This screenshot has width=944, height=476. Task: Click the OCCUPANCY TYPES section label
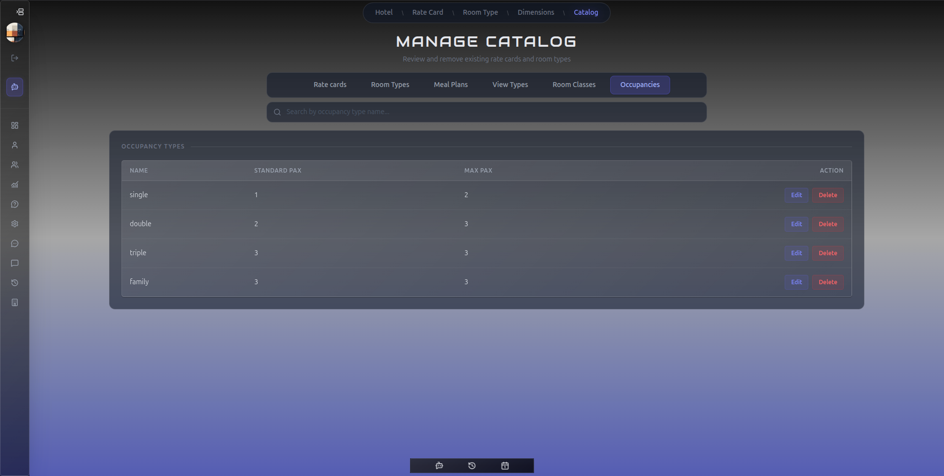(x=153, y=147)
